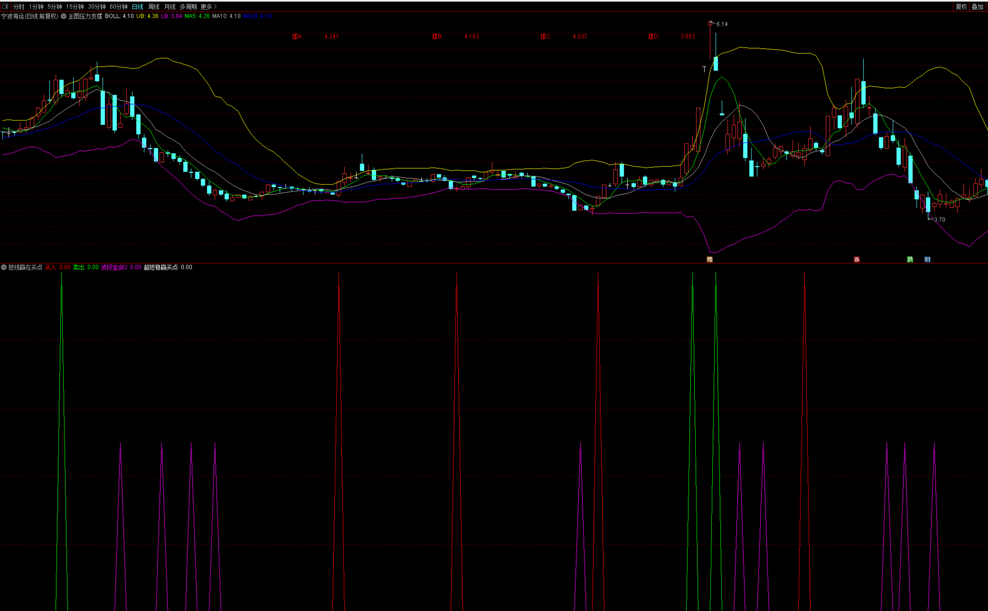Viewport: 988px width, 611px height.
Task: Click the 跌 event marker icon
Action: pos(910,259)
